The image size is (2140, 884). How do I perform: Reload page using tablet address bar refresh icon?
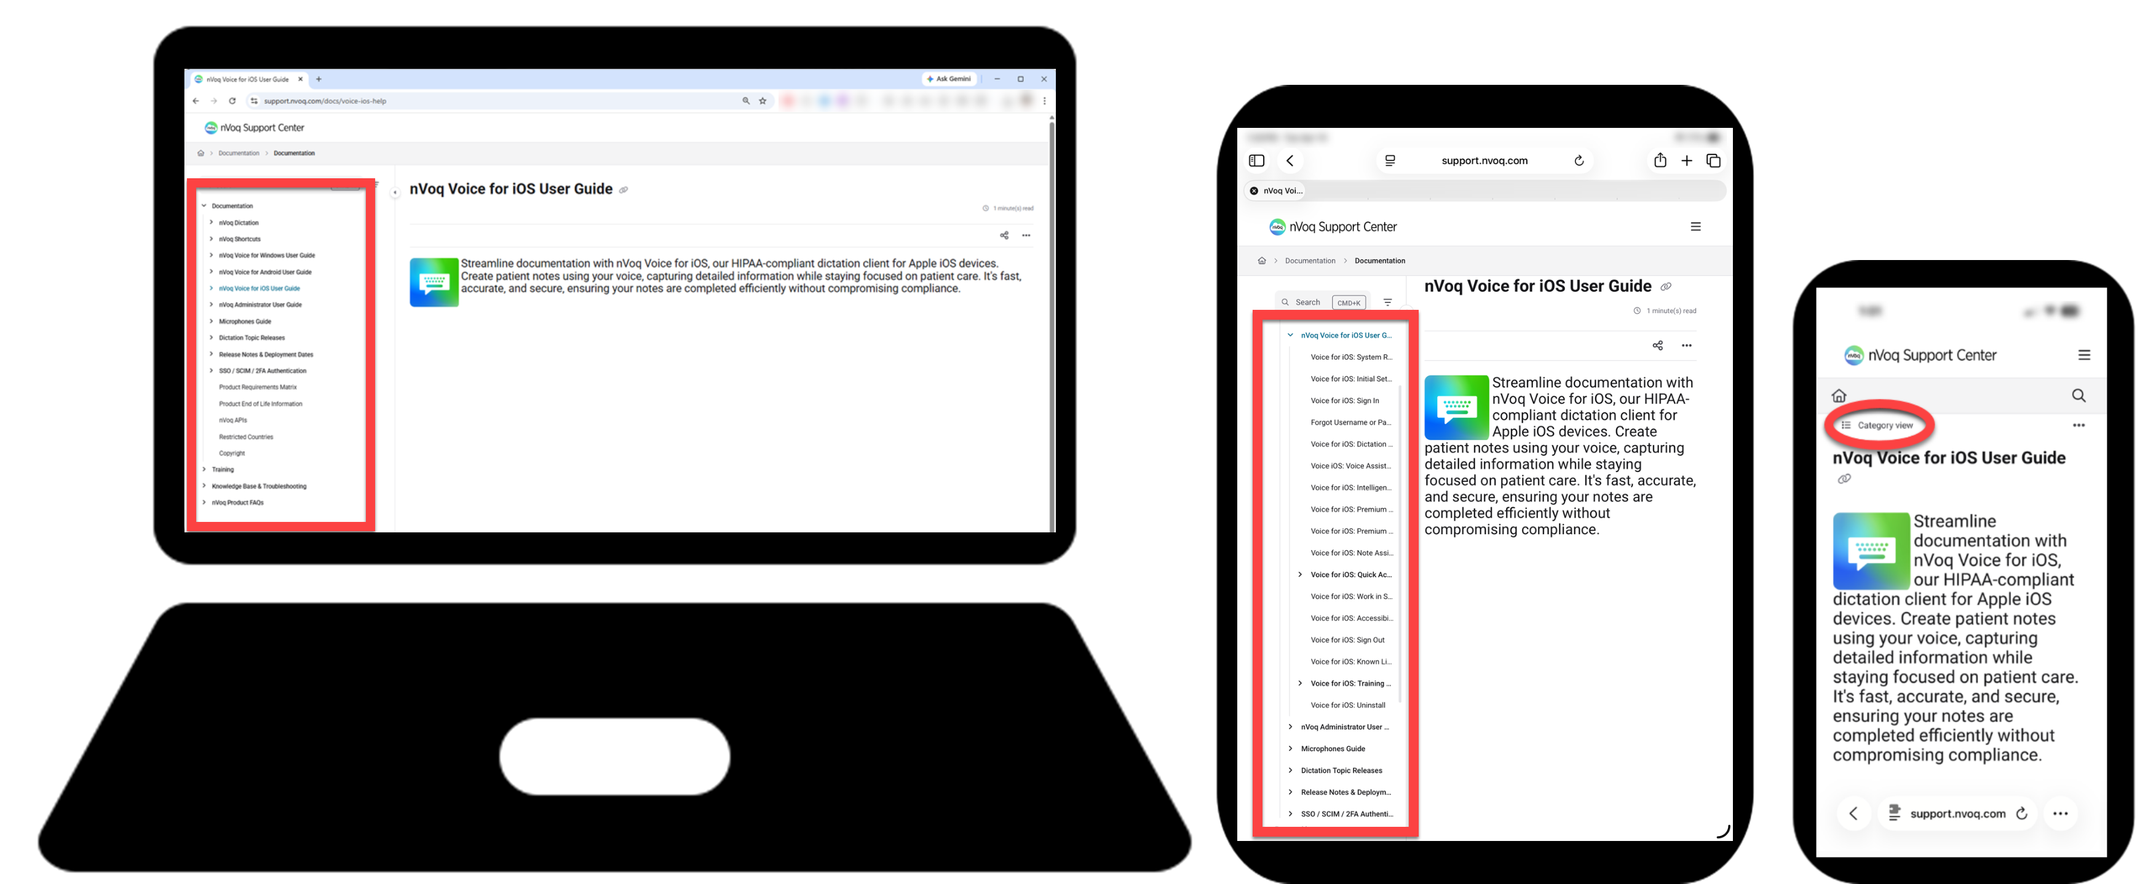click(x=1579, y=161)
